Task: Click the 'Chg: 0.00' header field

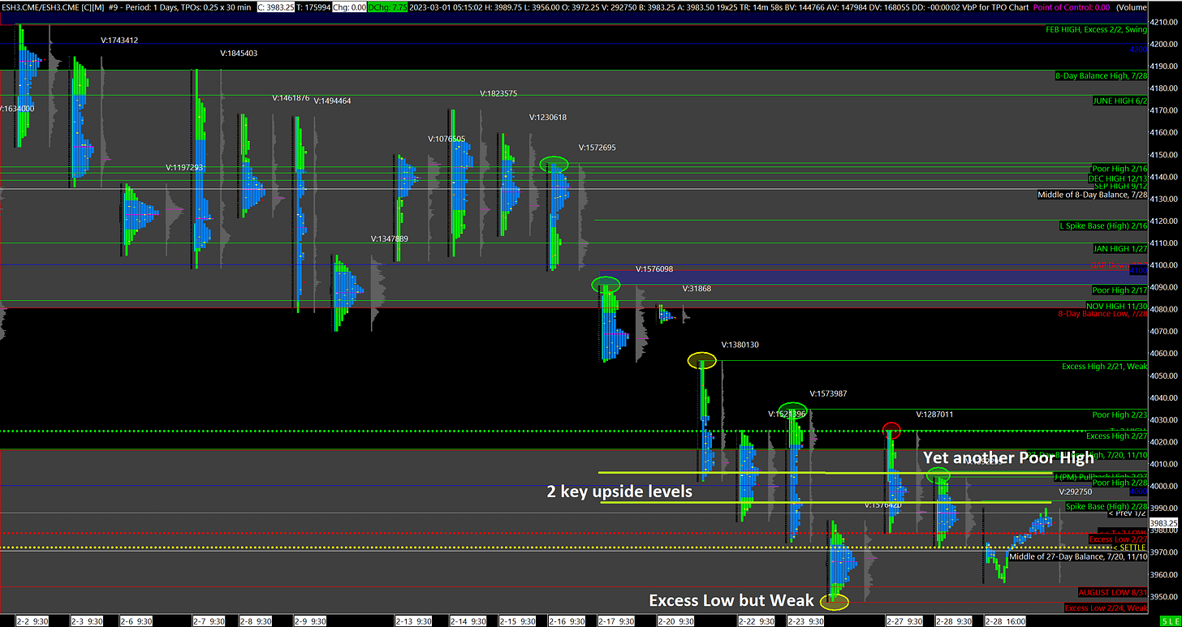Action: click(x=350, y=7)
